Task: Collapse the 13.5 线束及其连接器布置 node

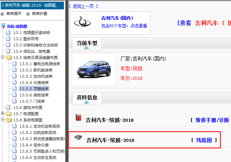Action: pos(2,57)
